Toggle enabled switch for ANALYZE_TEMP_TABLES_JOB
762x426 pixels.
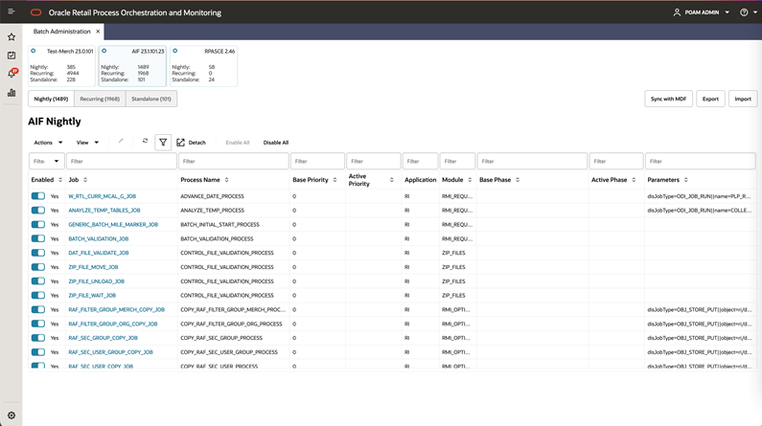point(38,210)
